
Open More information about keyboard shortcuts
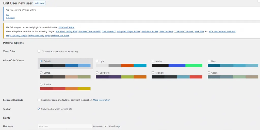click(x=102, y=100)
